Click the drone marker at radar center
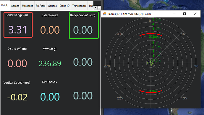Screen dimensions: 204x115 click(x=151, y=63)
